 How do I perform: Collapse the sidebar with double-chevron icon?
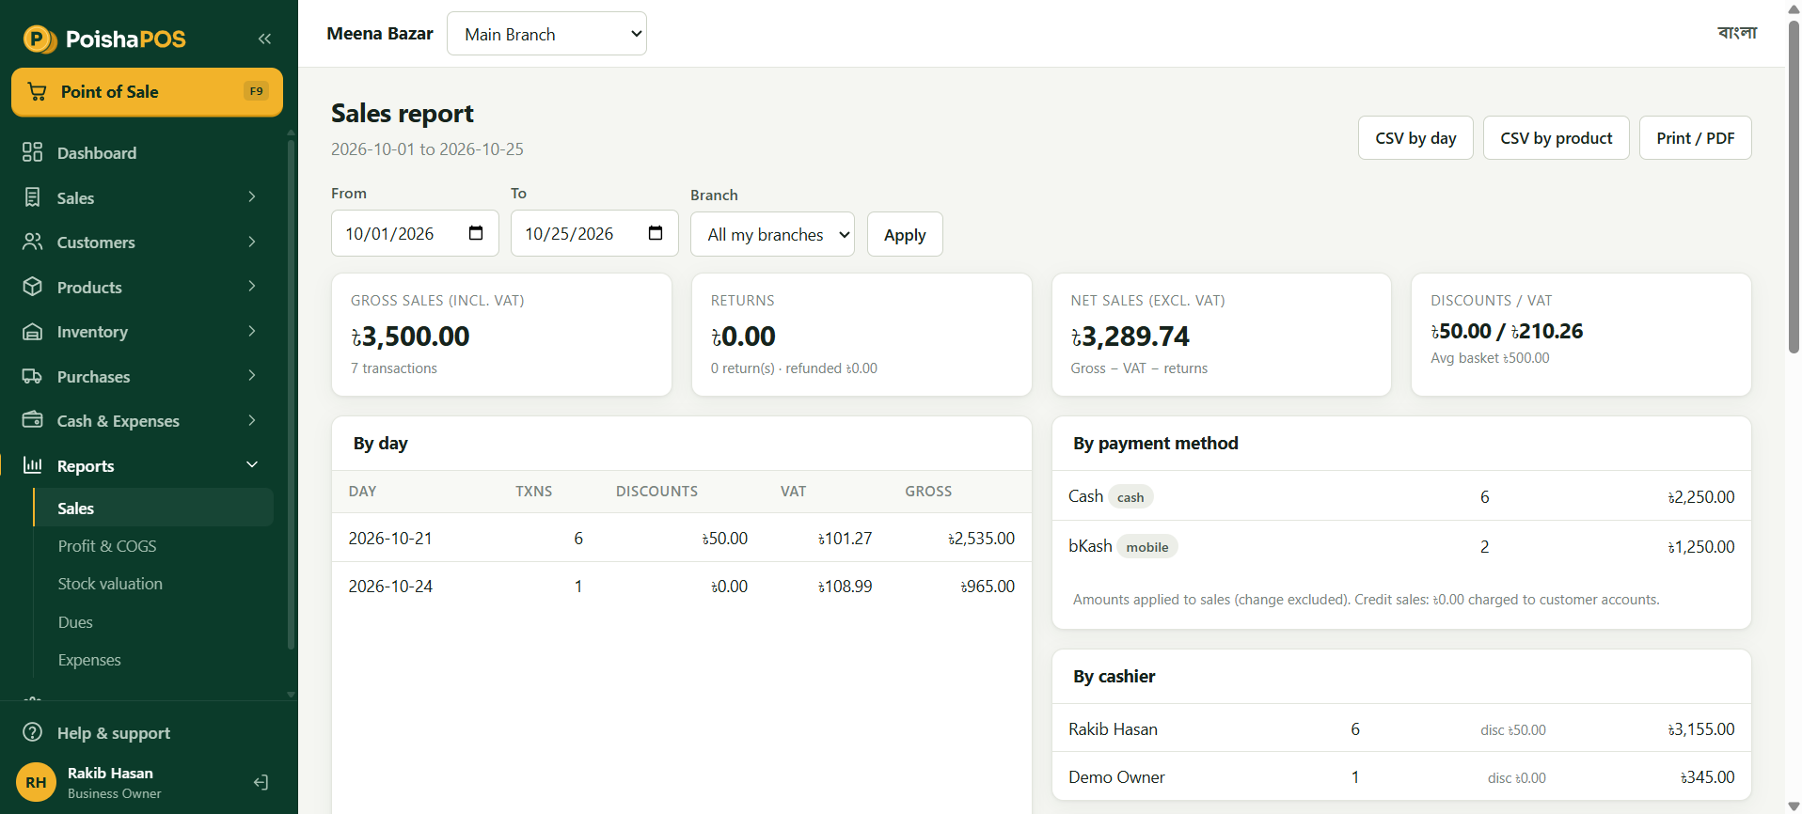(x=264, y=39)
